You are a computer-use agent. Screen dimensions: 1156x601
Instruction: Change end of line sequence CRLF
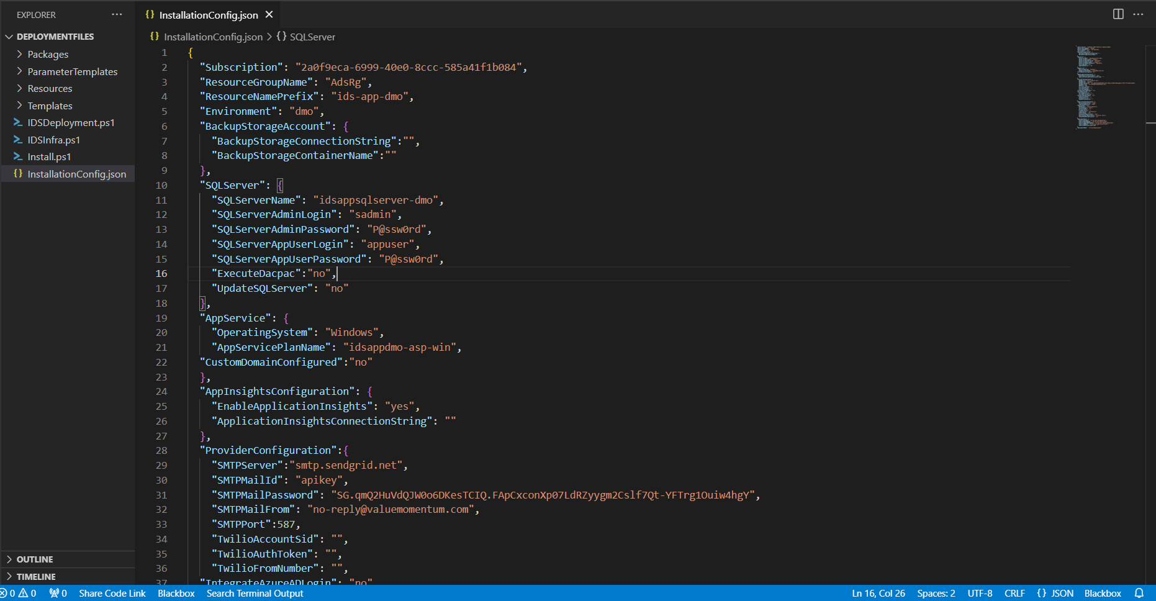click(x=1014, y=594)
